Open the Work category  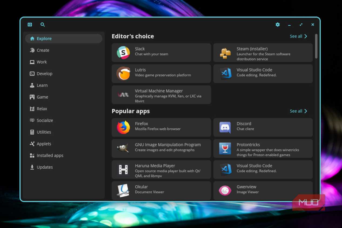(x=64, y=62)
